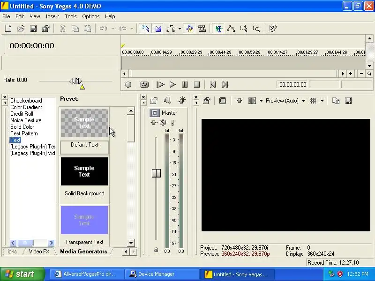Toggle Master bus fader lock icon
375x281 pixels.
pos(156,250)
